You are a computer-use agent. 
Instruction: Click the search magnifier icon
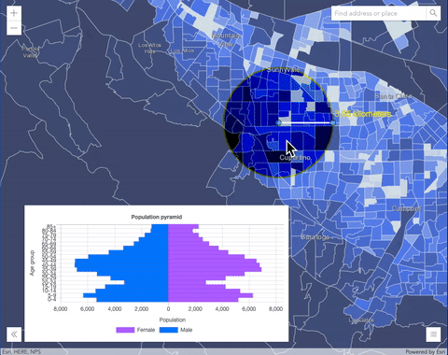click(433, 13)
